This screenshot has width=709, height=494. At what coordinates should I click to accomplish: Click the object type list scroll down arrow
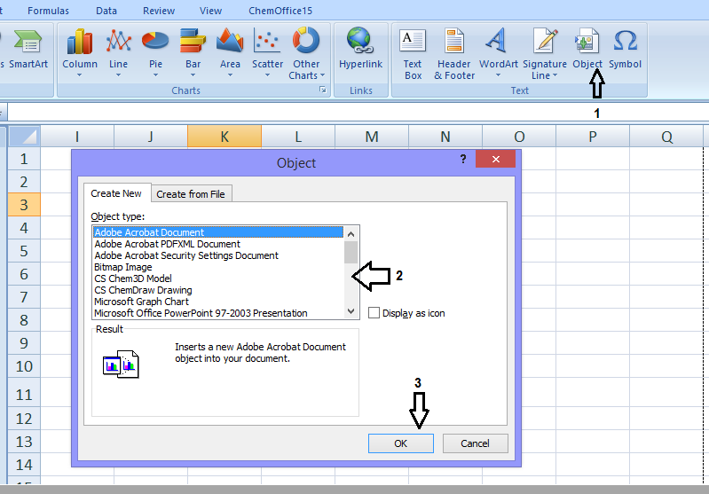(x=351, y=311)
